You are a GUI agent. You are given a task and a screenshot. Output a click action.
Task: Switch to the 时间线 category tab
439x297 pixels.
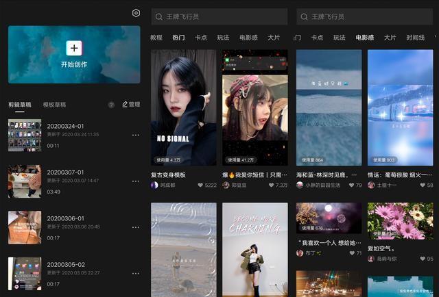coord(415,38)
